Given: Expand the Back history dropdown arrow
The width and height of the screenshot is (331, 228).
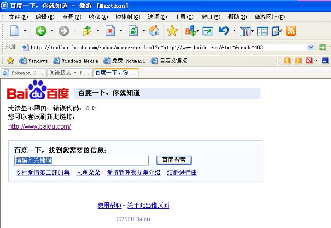Looking at the screenshot, I should pos(52,31).
